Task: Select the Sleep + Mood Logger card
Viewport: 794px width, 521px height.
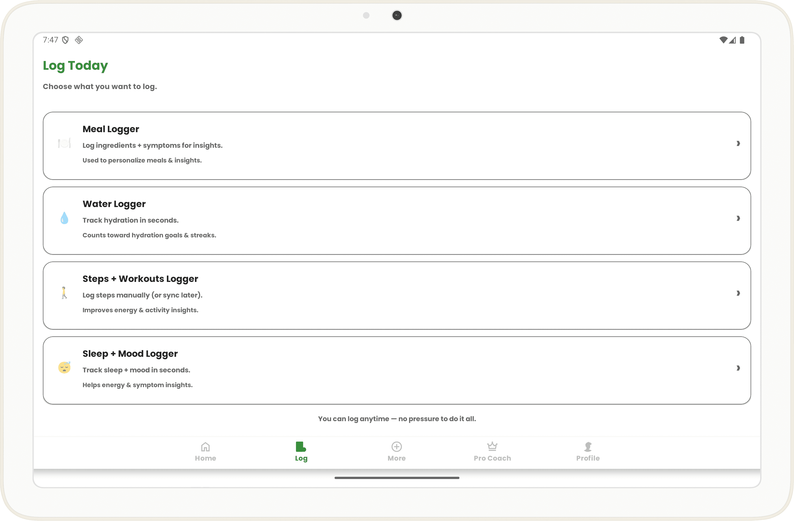Action: tap(396, 370)
